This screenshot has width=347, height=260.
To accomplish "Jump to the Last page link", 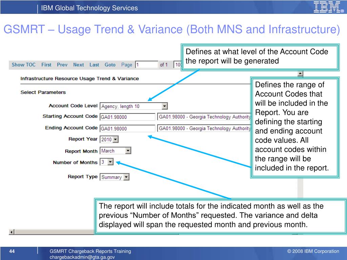I will click(94, 65).
